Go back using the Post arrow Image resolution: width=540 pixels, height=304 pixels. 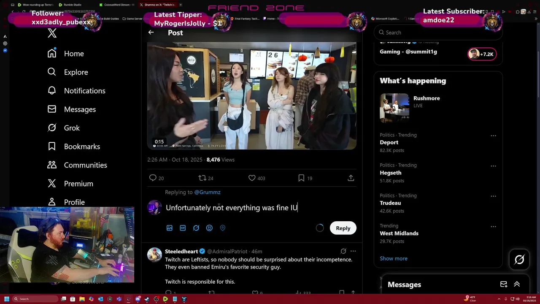[x=151, y=33]
